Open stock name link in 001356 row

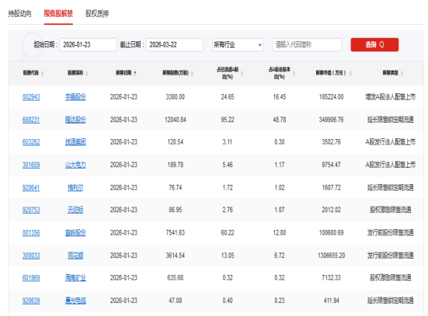tap(75, 233)
